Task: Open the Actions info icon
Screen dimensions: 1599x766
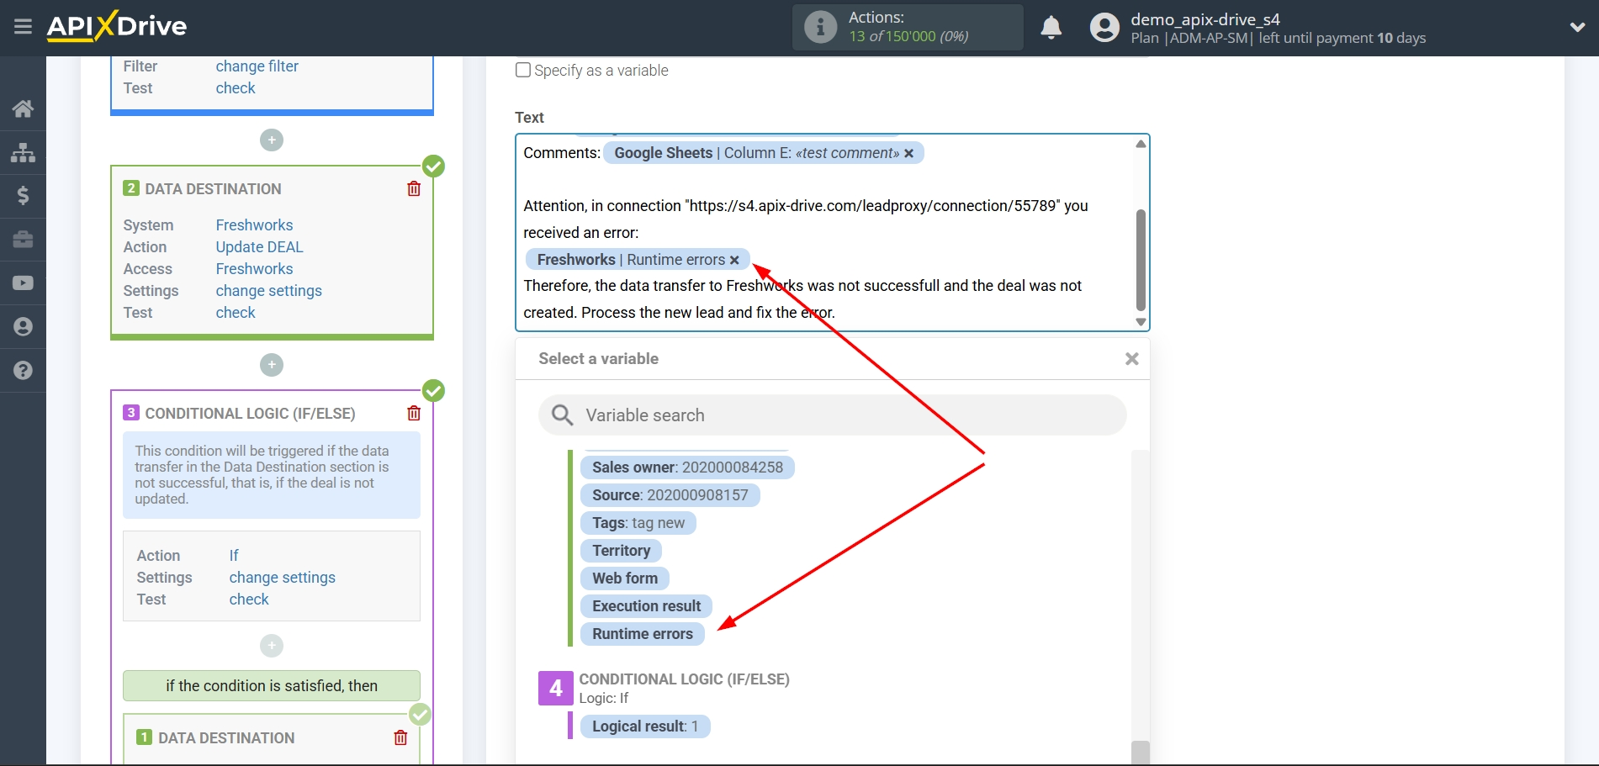Action: [820, 27]
